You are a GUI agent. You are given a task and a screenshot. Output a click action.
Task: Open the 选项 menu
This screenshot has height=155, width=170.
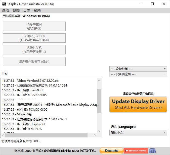point(6,10)
